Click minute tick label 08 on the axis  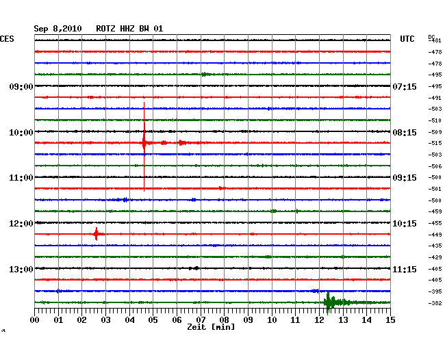click(224, 320)
